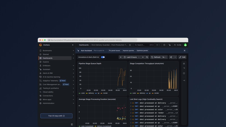Click the collapse arrow in right rail
The width and height of the screenshot is (226, 127).
[184, 80]
